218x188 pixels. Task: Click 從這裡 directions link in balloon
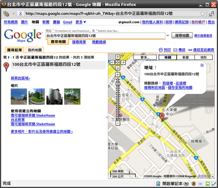181,83
